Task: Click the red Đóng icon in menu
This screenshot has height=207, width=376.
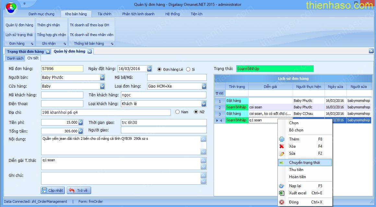Action: pyautogui.click(x=282, y=202)
